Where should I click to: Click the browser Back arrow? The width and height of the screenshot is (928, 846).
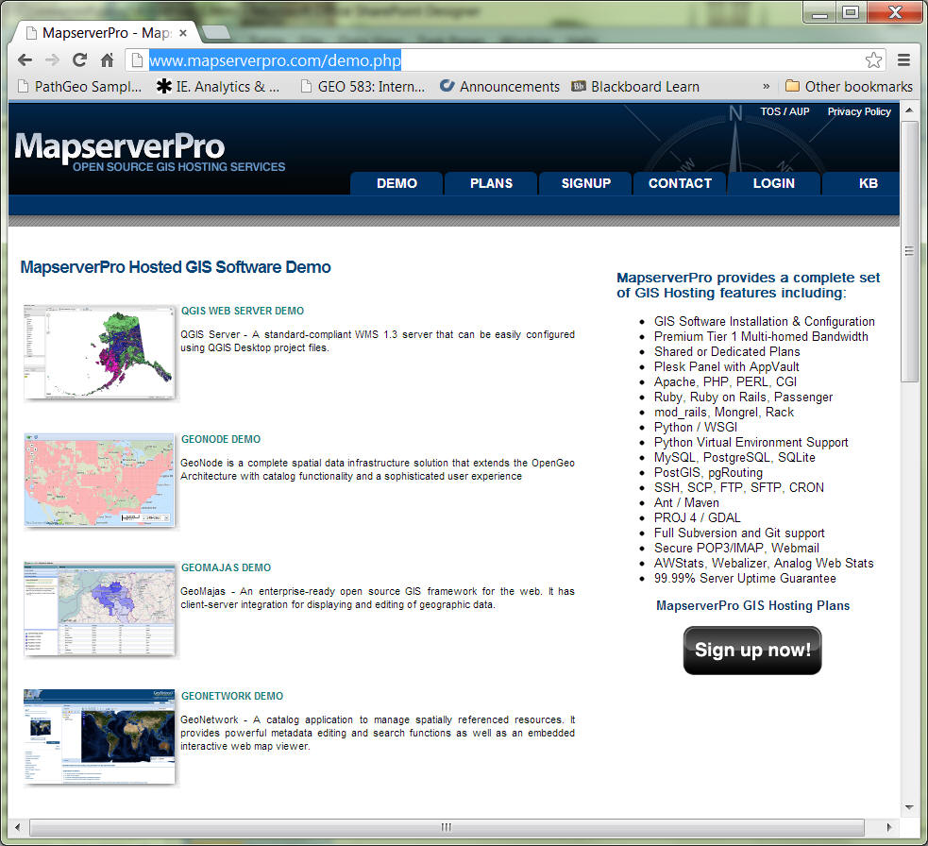click(25, 59)
